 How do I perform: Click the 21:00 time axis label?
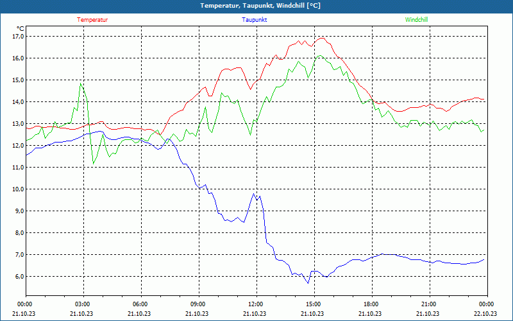point(429,304)
